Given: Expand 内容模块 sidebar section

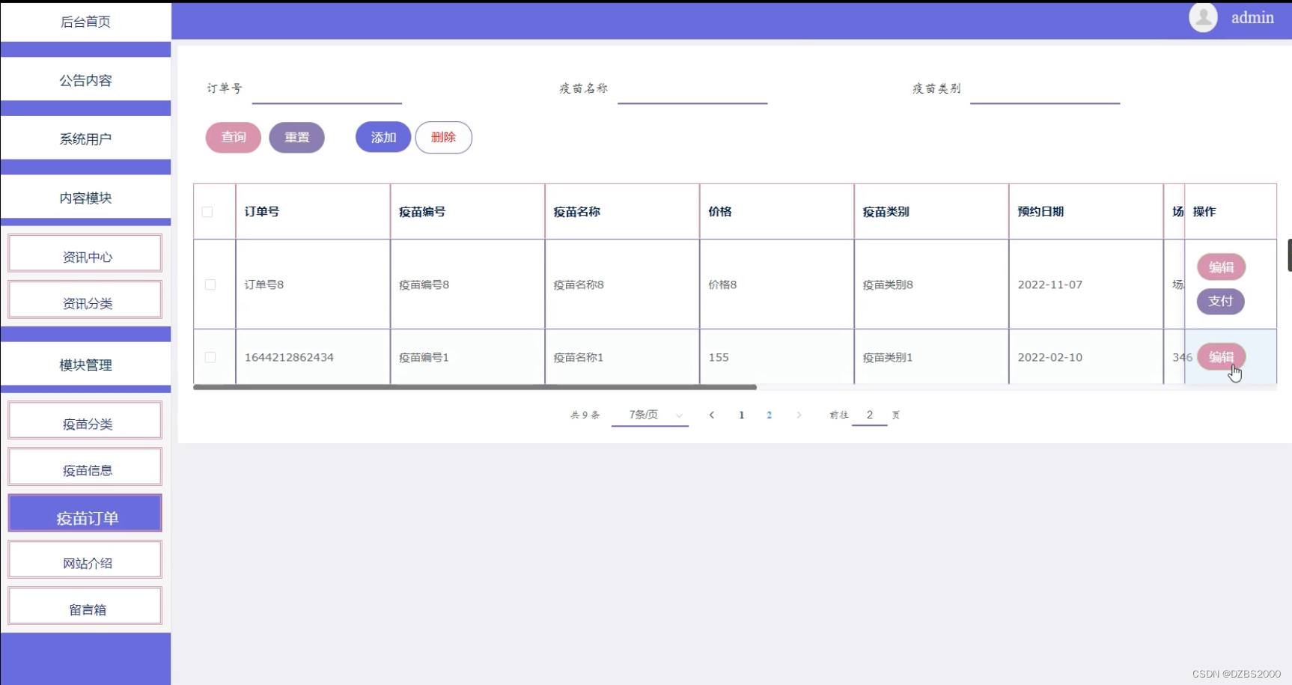Looking at the screenshot, I should point(85,198).
